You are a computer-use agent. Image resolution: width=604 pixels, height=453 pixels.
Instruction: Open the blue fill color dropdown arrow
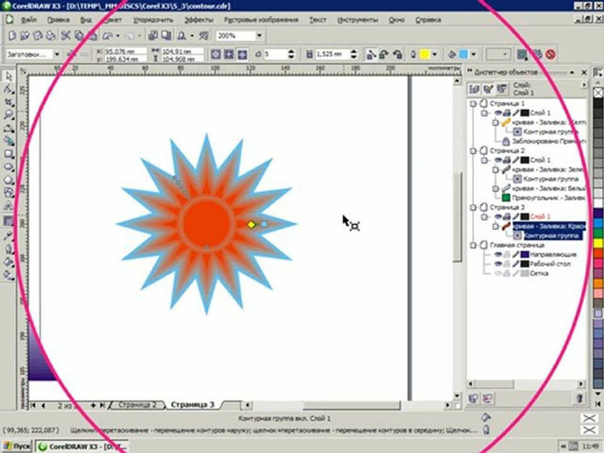click(x=473, y=54)
